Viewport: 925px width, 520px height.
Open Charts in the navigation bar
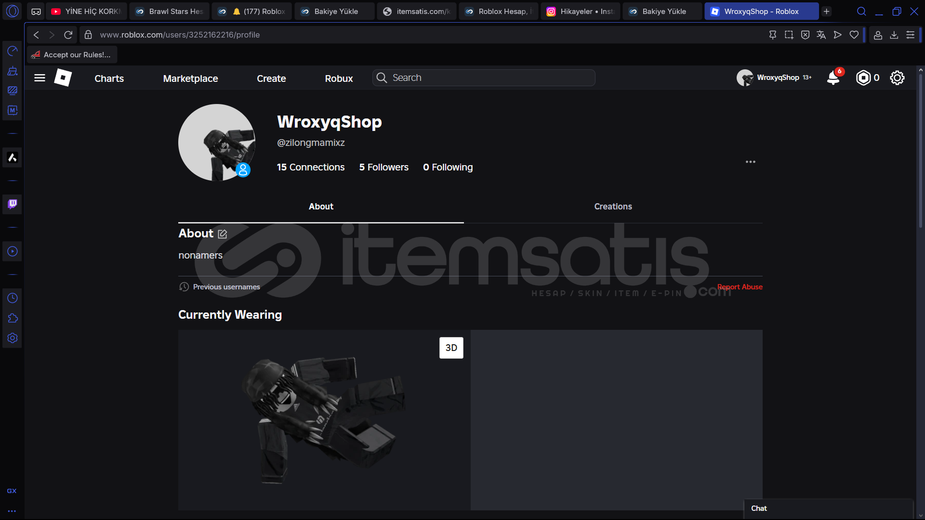[109, 78]
